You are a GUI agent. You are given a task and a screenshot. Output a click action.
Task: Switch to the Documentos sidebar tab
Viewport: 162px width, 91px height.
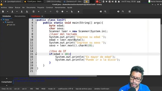point(20,16)
